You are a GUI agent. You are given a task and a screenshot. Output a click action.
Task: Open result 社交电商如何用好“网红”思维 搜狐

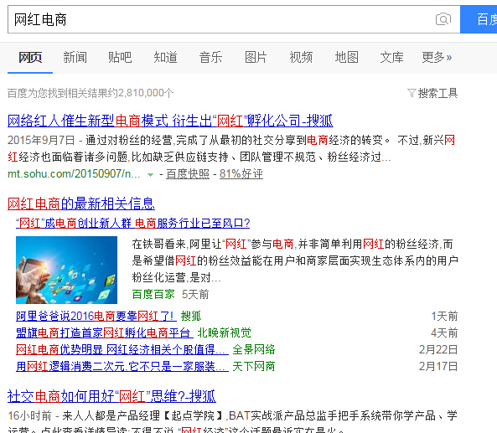pos(111,396)
